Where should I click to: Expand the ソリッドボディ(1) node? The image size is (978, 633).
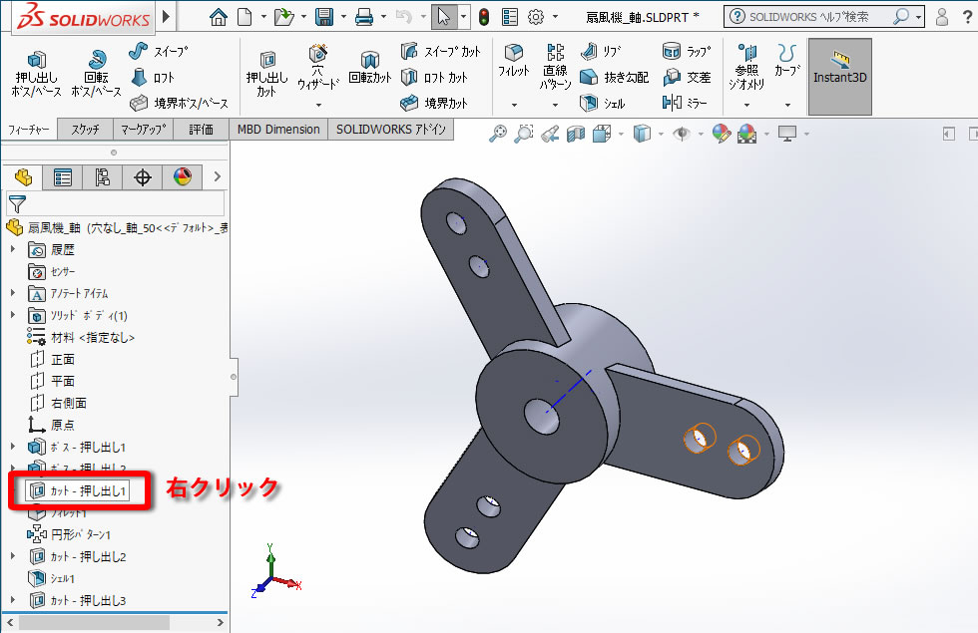coord(12,315)
